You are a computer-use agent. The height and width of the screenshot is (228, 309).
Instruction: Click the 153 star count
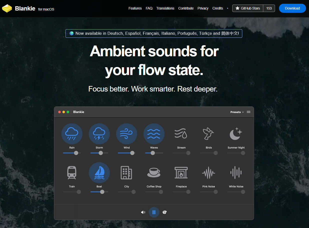click(x=269, y=8)
